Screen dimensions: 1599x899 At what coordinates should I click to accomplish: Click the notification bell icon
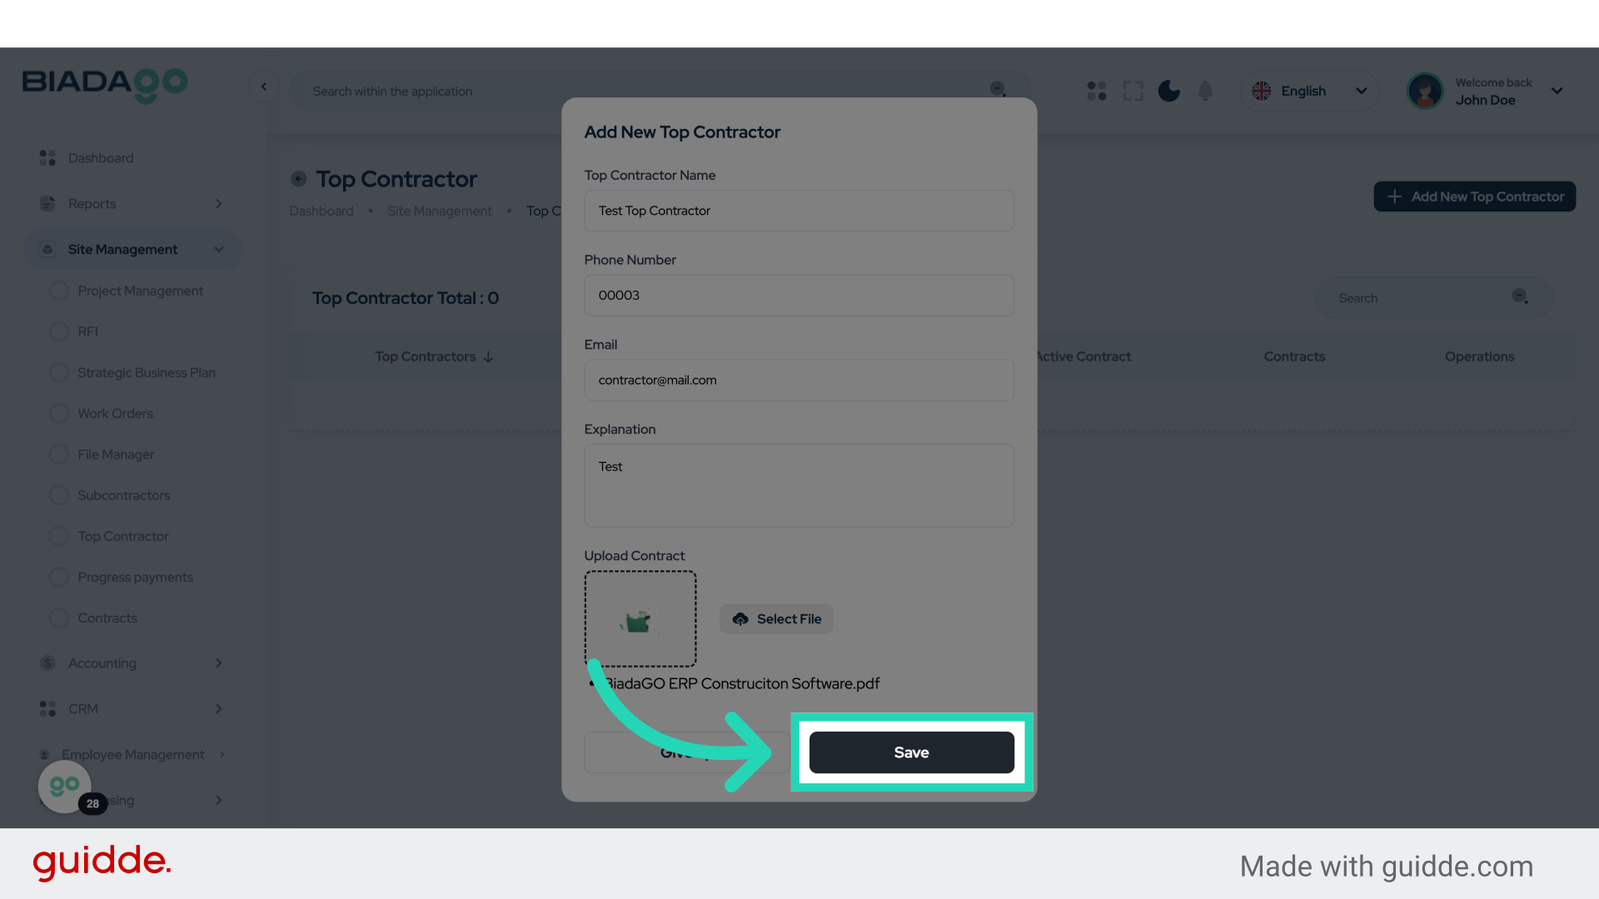[x=1205, y=91]
